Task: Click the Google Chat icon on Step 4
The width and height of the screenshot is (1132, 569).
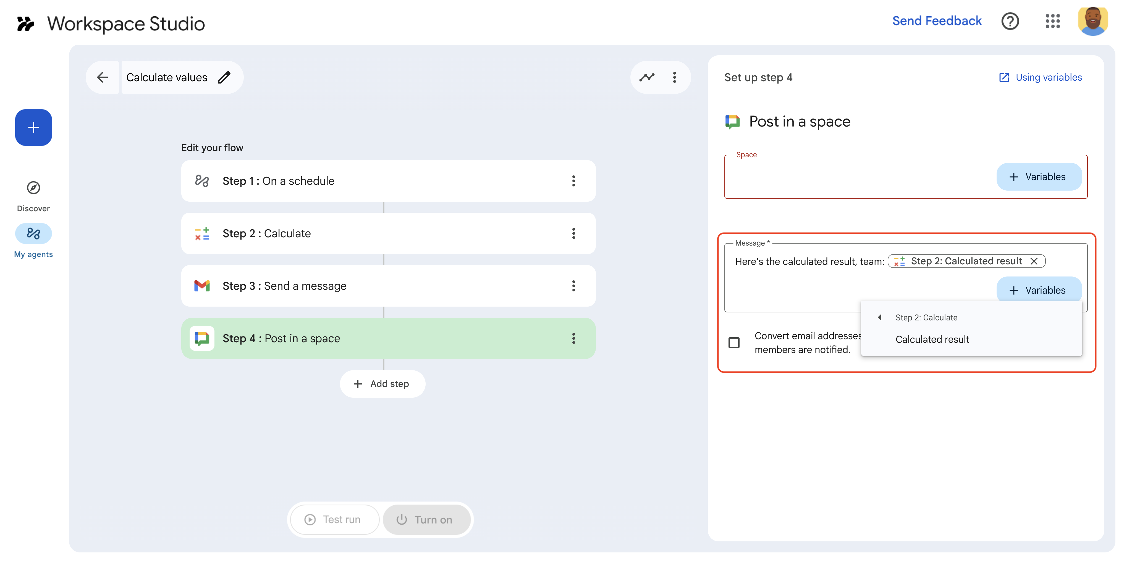Action: (202, 338)
